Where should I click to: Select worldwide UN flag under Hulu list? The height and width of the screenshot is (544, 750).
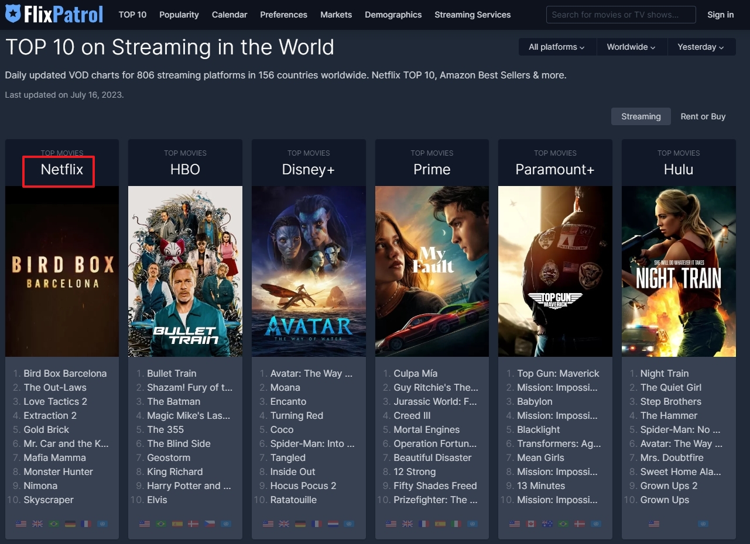coord(703,524)
